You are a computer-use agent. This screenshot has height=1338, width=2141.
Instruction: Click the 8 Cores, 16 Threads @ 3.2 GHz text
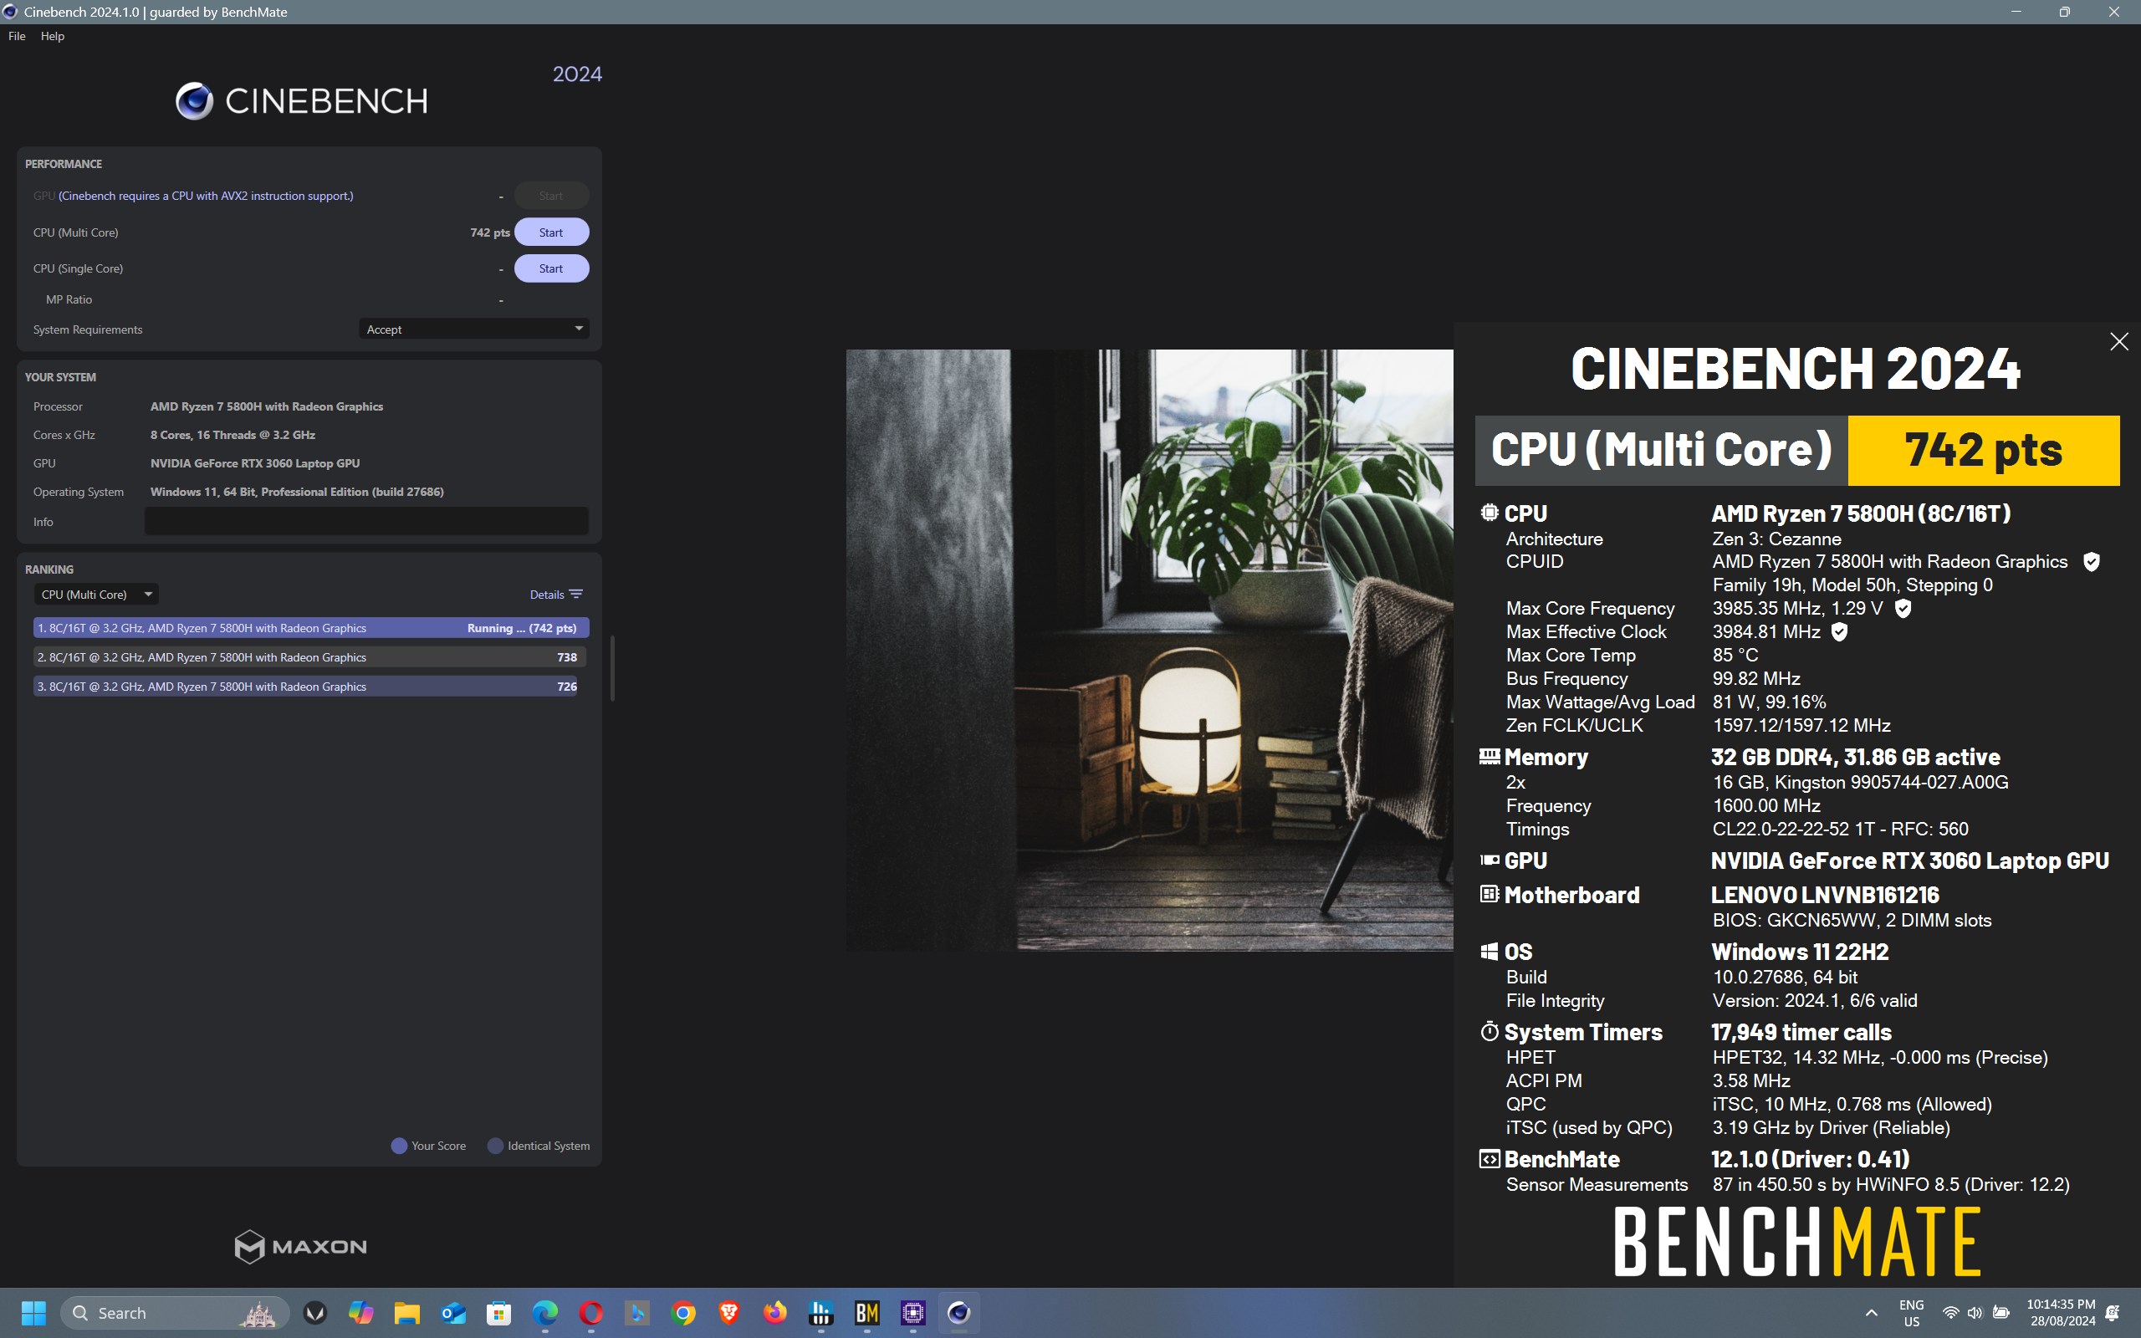click(232, 435)
